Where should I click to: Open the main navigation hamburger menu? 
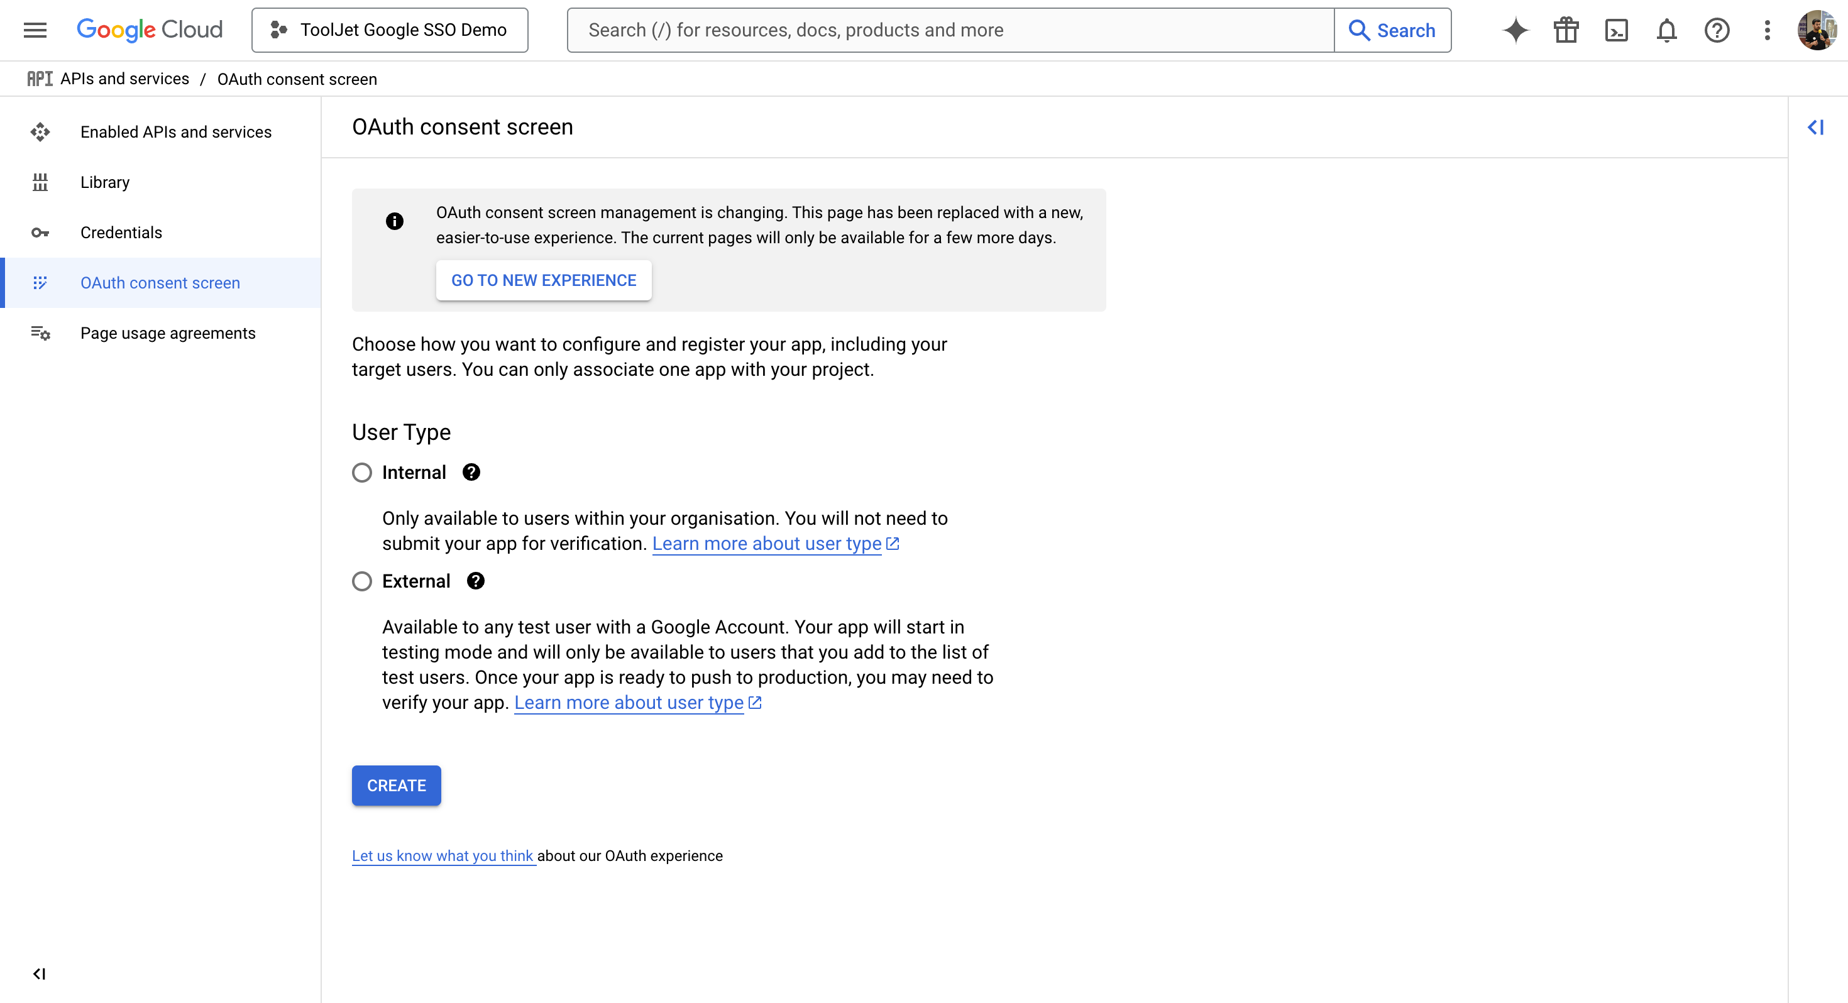(x=35, y=30)
